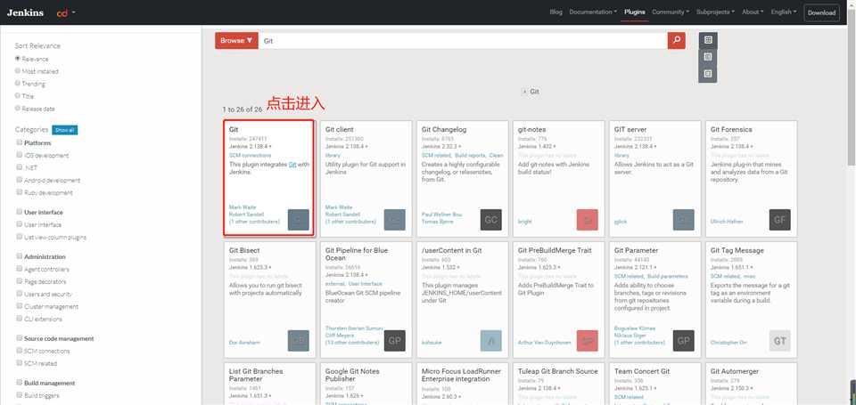This screenshot has width=856, height=405.
Task: Check the Android development checkbox
Action: (x=20, y=180)
